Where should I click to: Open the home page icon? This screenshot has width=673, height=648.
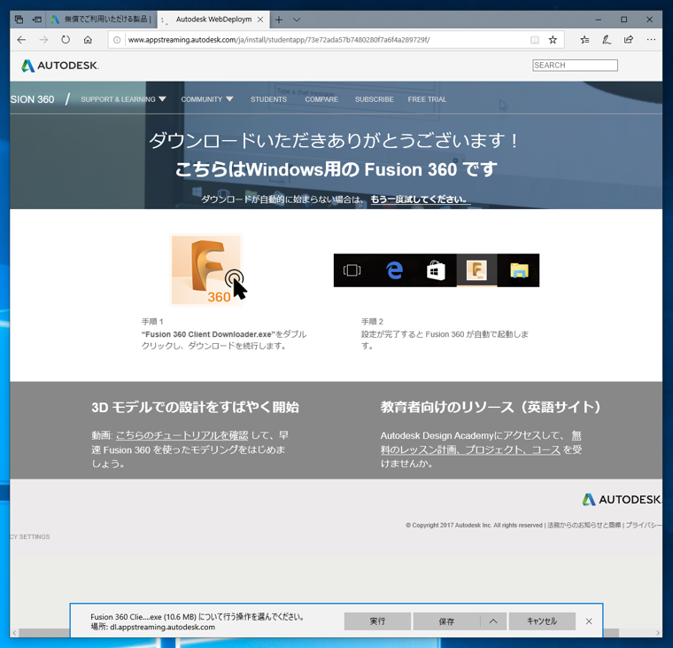pyautogui.click(x=88, y=40)
